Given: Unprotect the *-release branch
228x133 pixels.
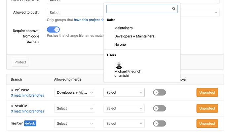Looking at the screenshot, I should click(207, 93).
